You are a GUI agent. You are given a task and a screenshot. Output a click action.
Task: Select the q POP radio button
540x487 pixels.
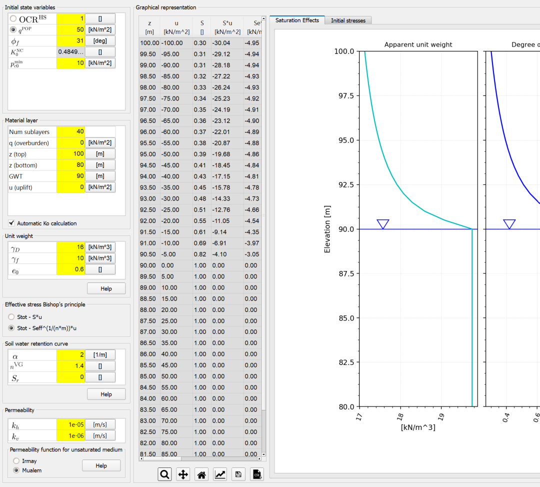pos(13,29)
